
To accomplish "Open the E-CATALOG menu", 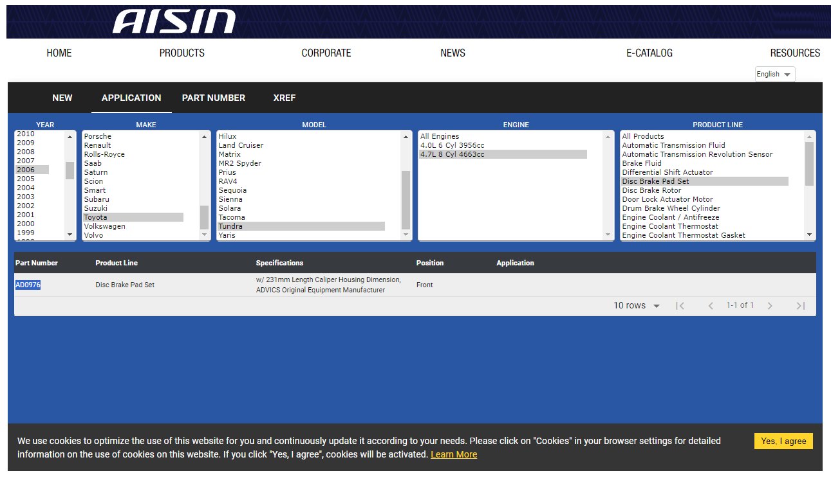I will coord(649,53).
